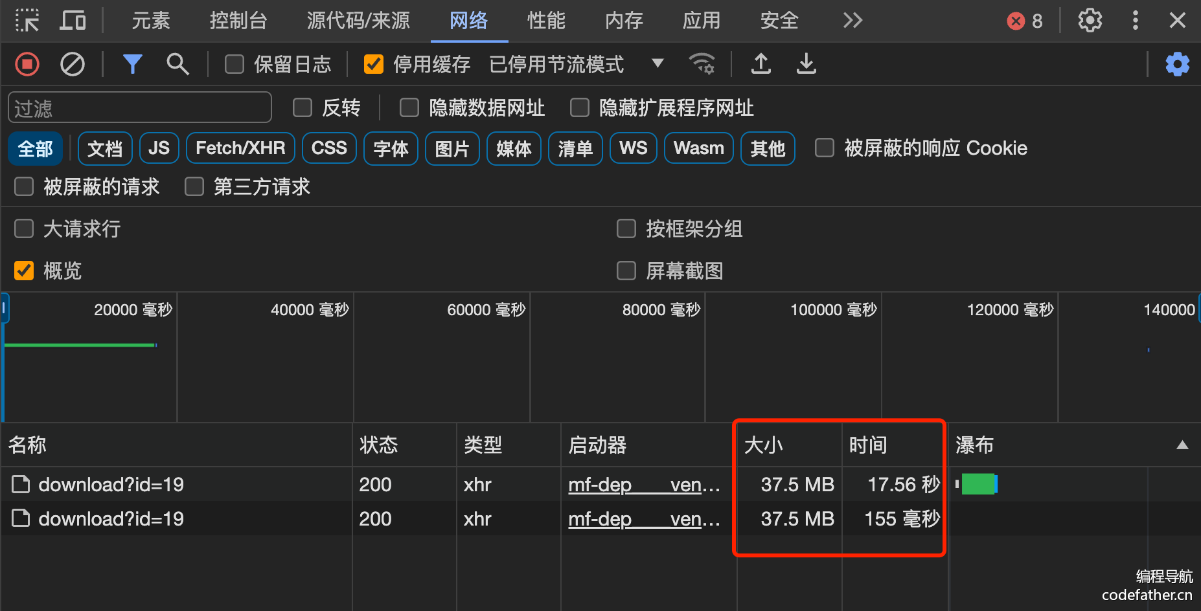Uncheck the 停用缓存 checkbox
Viewport: 1201px width, 611px height.
[374, 64]
